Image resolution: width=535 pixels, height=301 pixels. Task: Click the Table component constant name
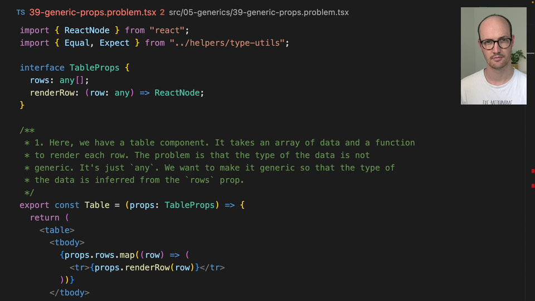97,205
